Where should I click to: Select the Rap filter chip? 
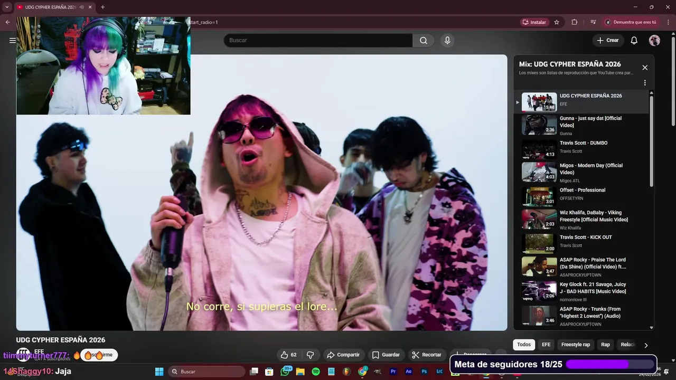[605, 345]
